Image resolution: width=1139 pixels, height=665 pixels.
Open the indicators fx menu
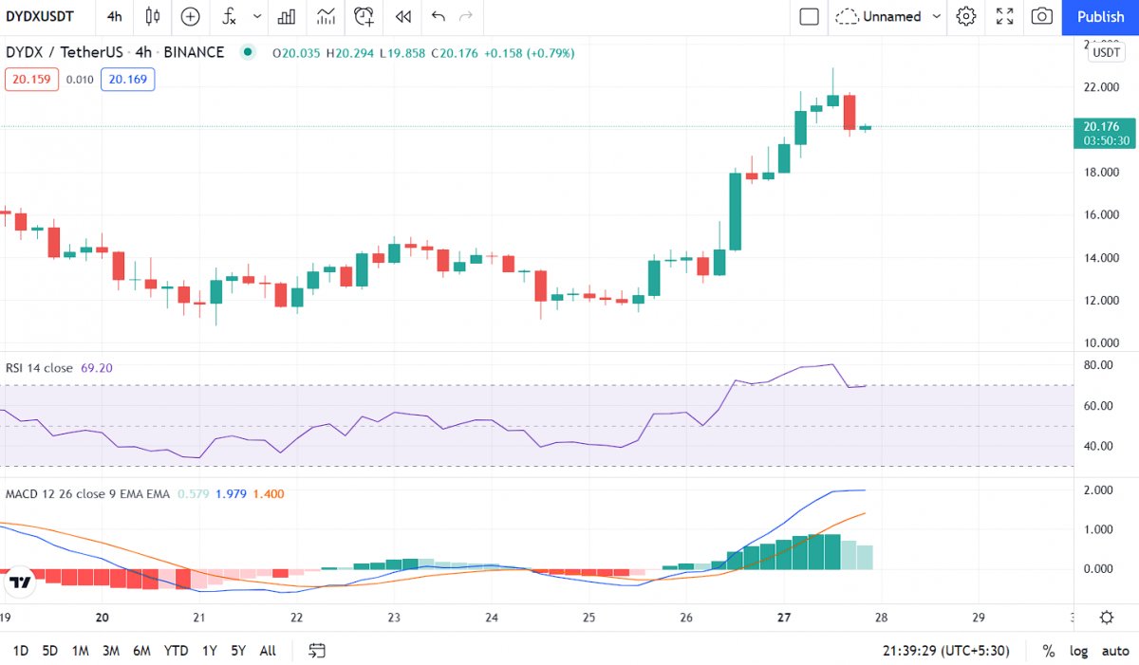(229, 16)
